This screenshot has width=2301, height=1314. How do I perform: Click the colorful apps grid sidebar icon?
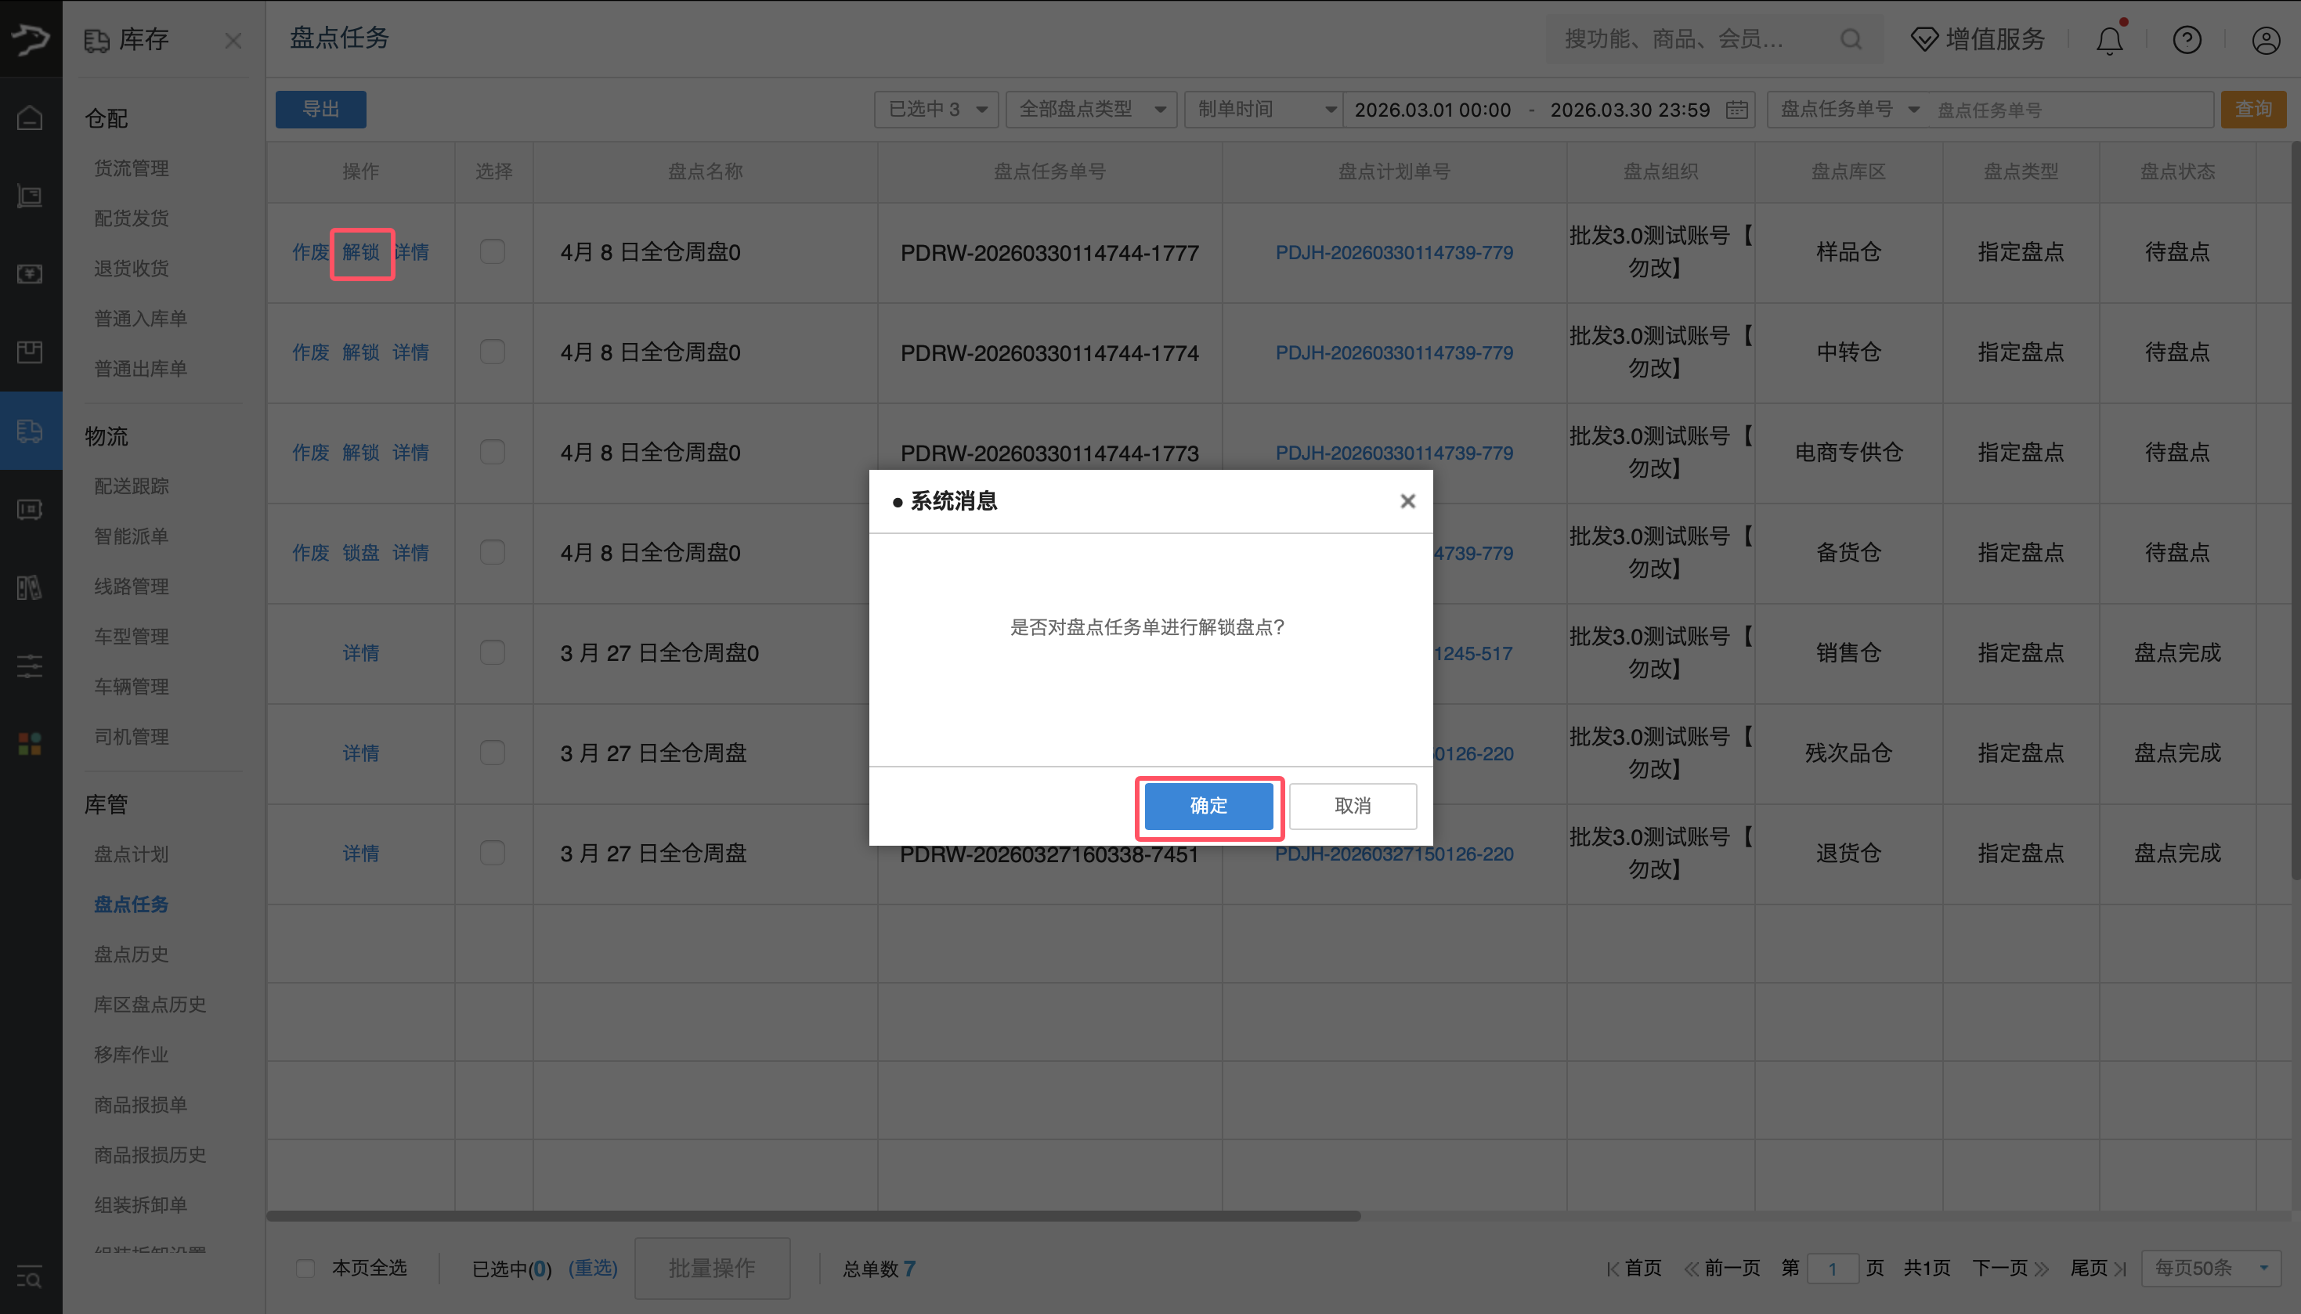coord(30,744)
